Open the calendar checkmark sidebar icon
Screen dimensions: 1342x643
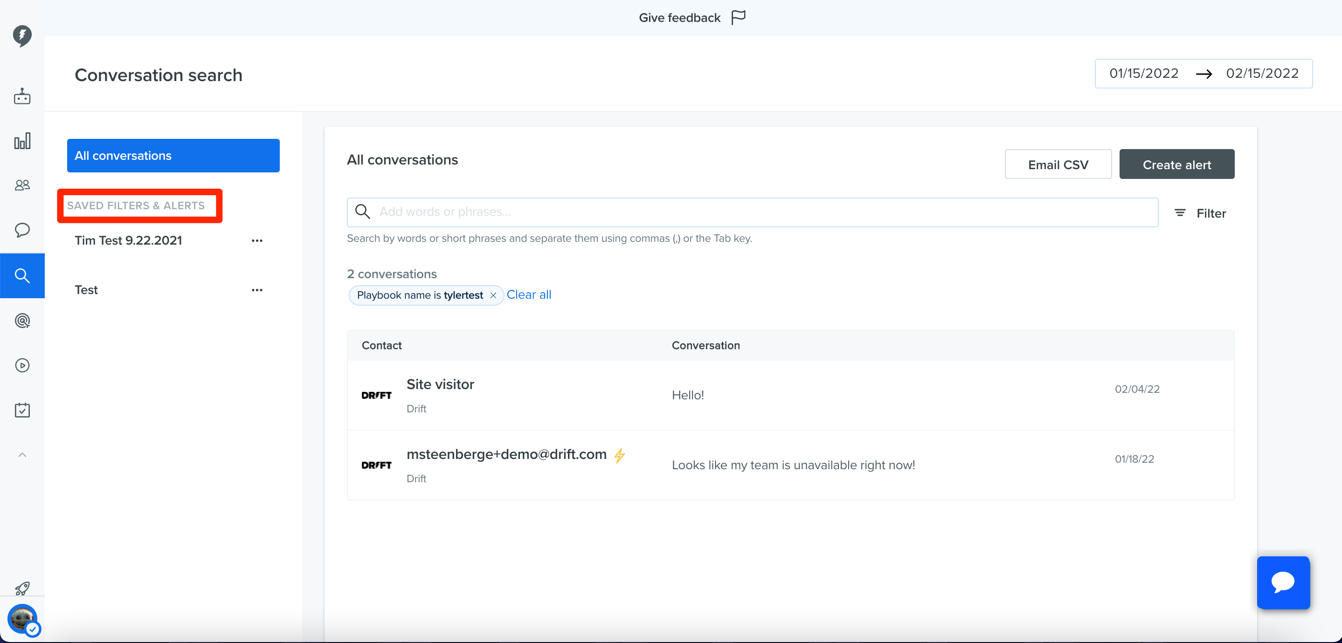(22, 410)
